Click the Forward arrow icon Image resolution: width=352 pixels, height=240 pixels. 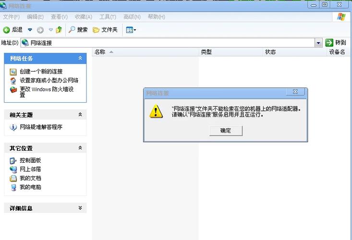click(x=40, y=30)
